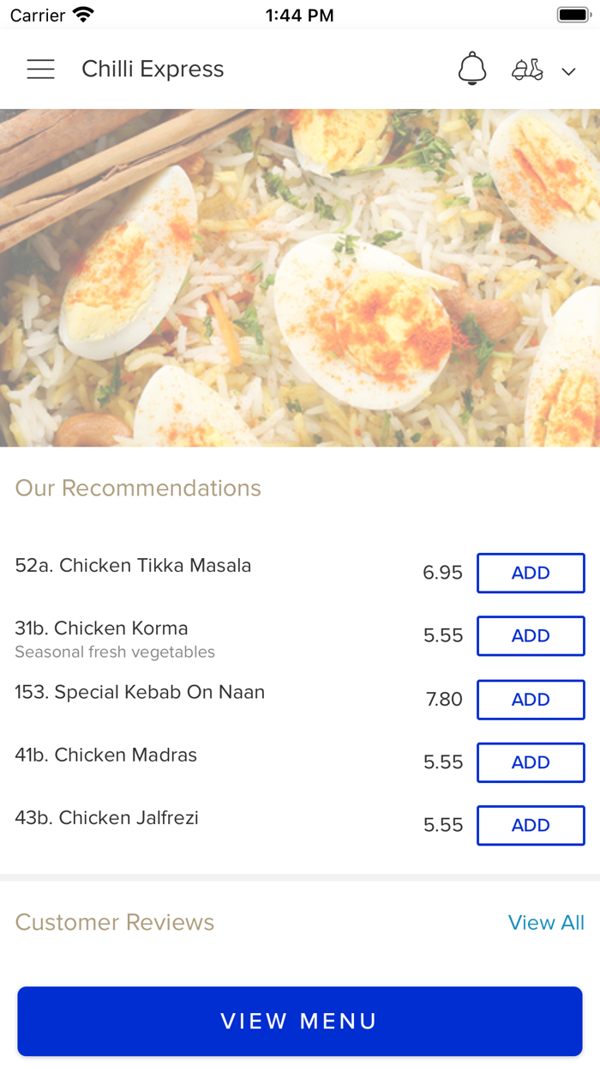
Task: Tap the delivery scooter icon
Action: tap(527, 70)
